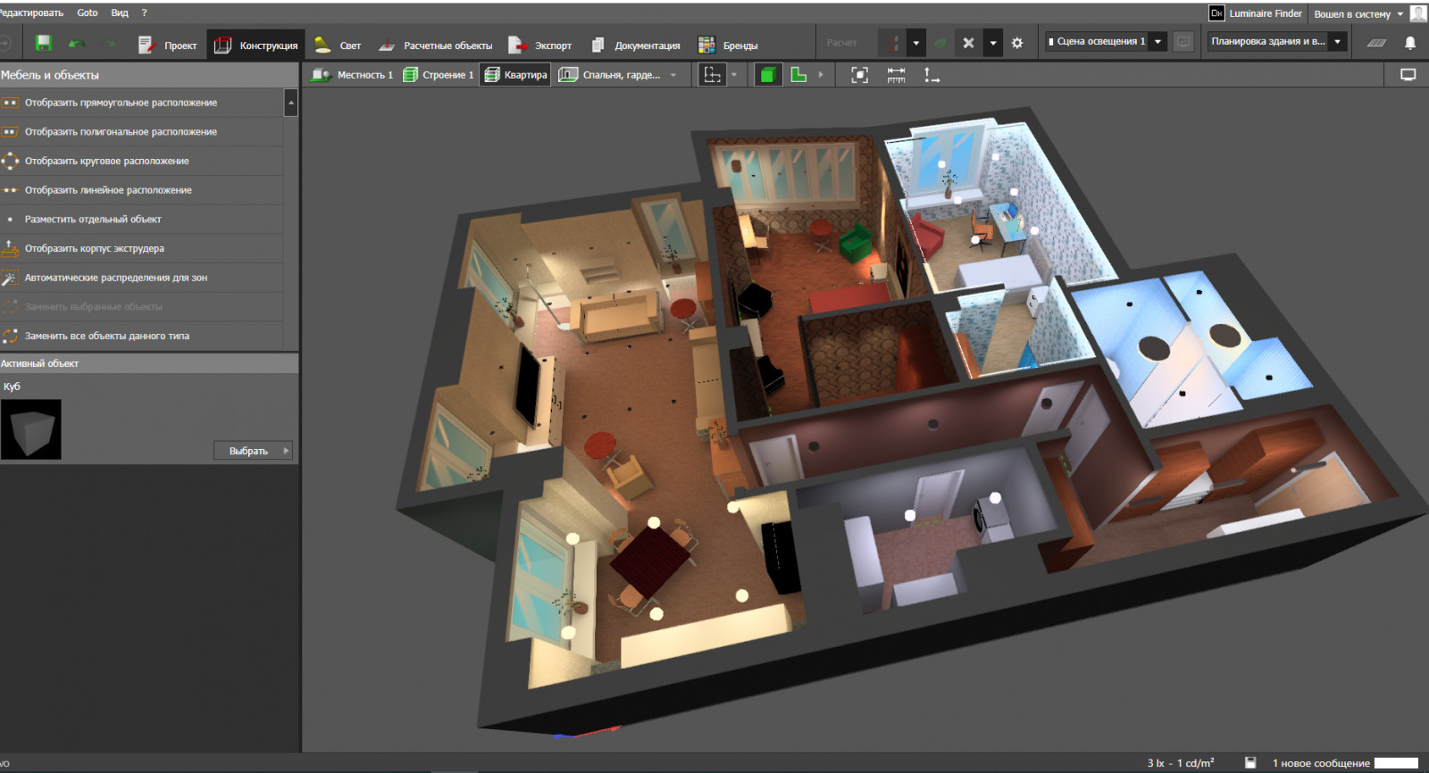Click the notification bell icon
1429x773 pixels.
pyautogui.click(x=1410, y=43)
